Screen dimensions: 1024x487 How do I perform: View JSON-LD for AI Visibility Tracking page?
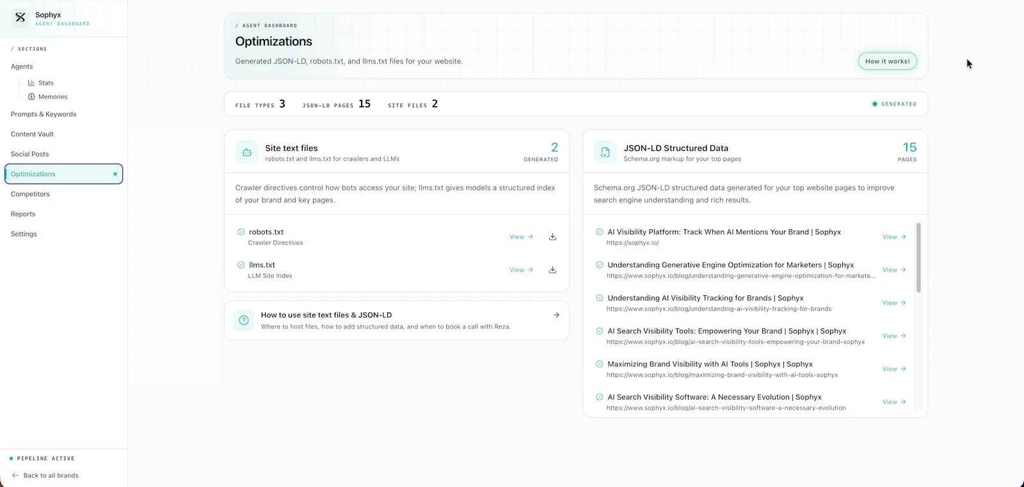click(894, 303)
